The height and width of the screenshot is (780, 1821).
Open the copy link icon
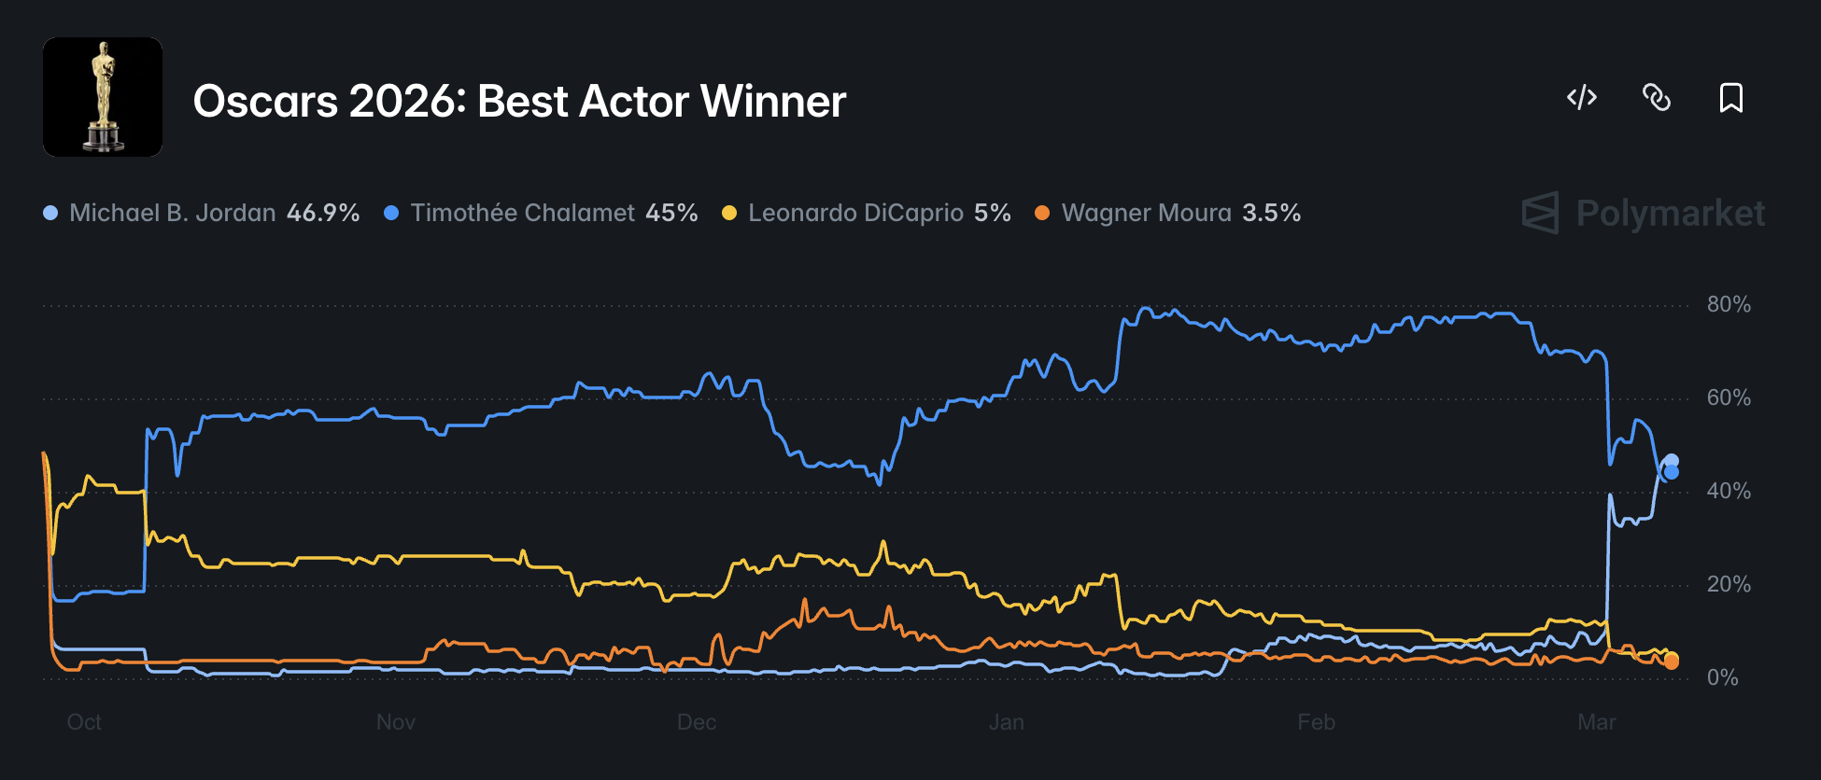[x=1656, y=97]
